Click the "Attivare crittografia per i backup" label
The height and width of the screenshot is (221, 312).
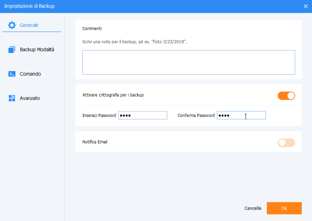(113, 95)
